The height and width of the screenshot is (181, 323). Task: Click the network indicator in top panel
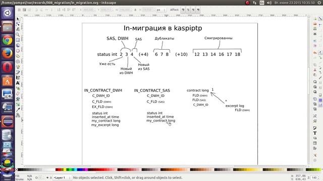pos(255,3)
